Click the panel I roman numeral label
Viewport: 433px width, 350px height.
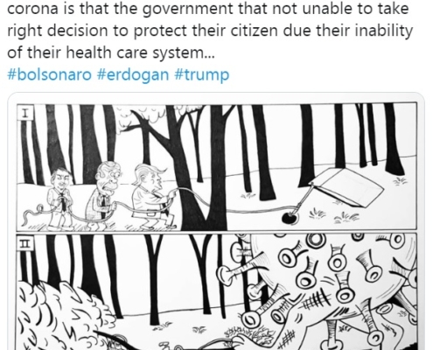(x=25, y=113)
